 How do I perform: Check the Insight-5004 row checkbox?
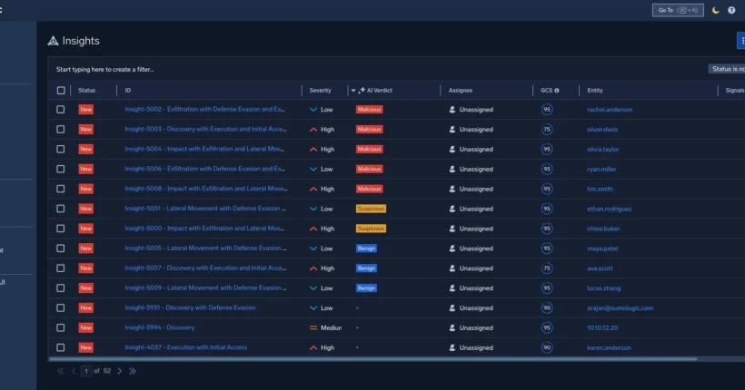[x=60, y=149]
